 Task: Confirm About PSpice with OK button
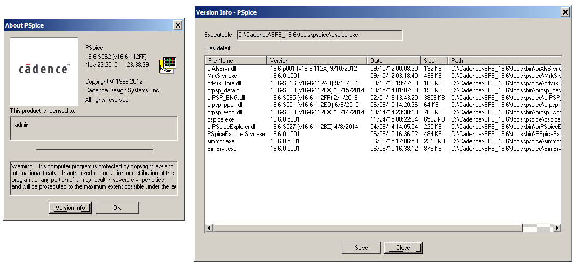[x=117, y=208]
